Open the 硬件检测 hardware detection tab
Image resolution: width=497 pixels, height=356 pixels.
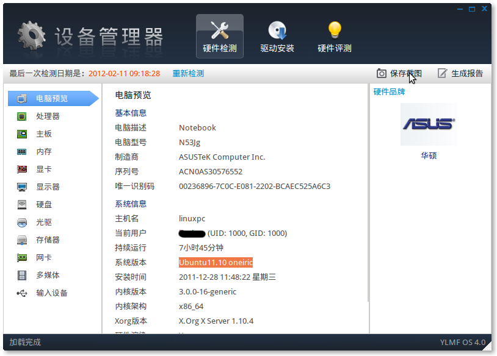point(220,36)
